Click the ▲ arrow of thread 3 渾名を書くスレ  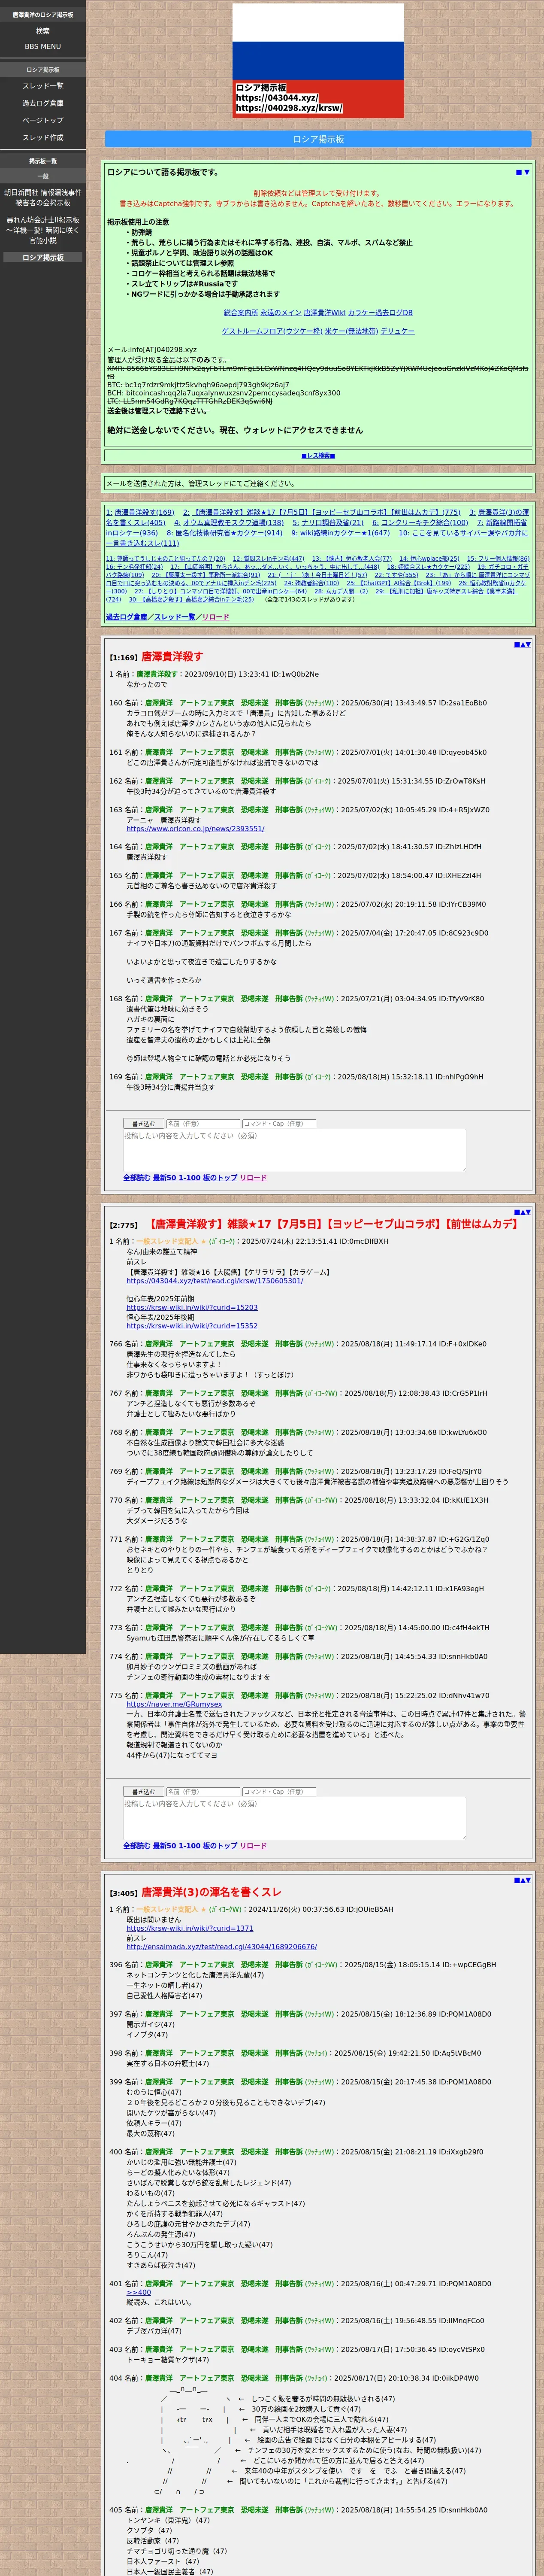click(x=522, y=1880)
